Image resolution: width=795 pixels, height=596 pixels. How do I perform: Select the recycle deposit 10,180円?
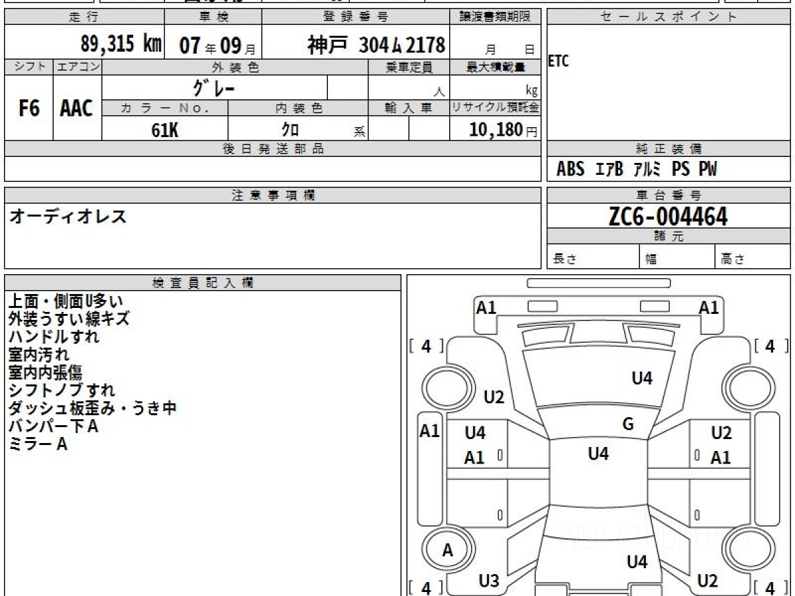tap(503, 130)
